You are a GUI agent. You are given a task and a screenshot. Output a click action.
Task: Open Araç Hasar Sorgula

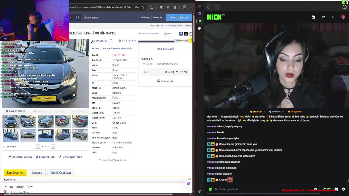click(20, 157)
